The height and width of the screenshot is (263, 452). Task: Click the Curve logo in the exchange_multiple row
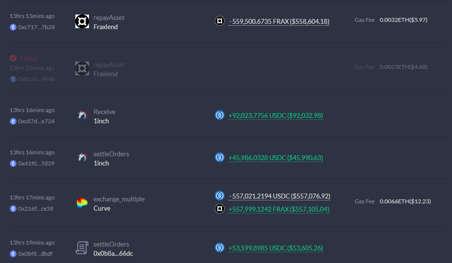(82, 203)
